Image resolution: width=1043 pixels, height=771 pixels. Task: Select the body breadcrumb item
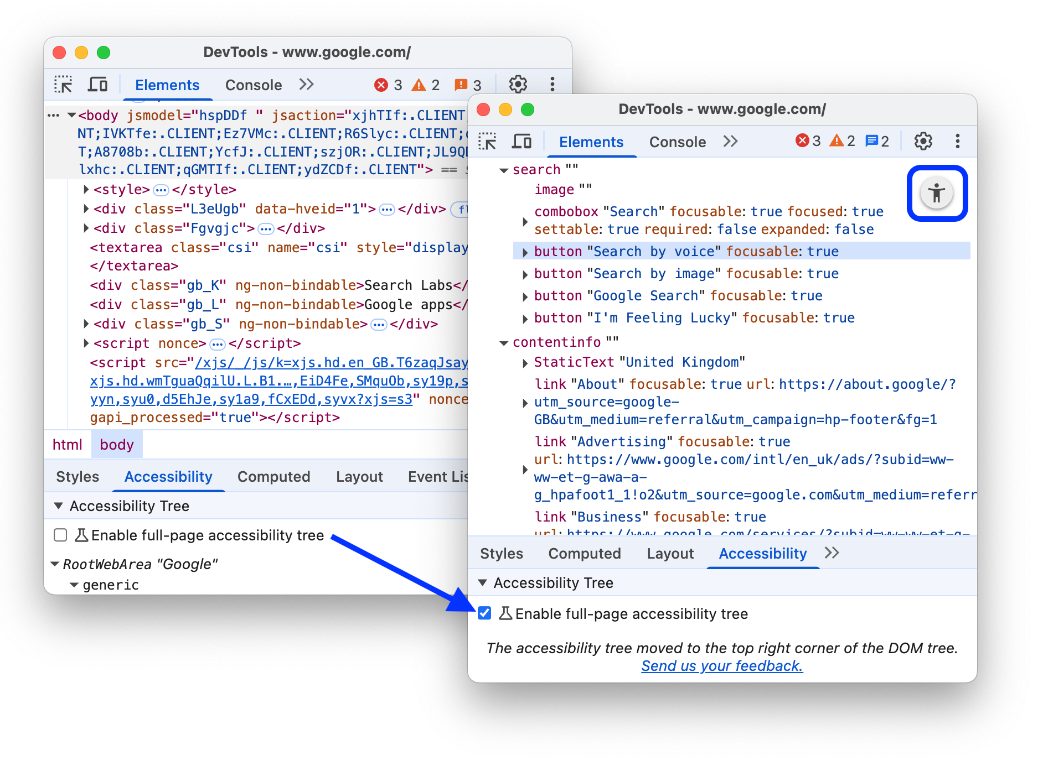click(116, 444)
